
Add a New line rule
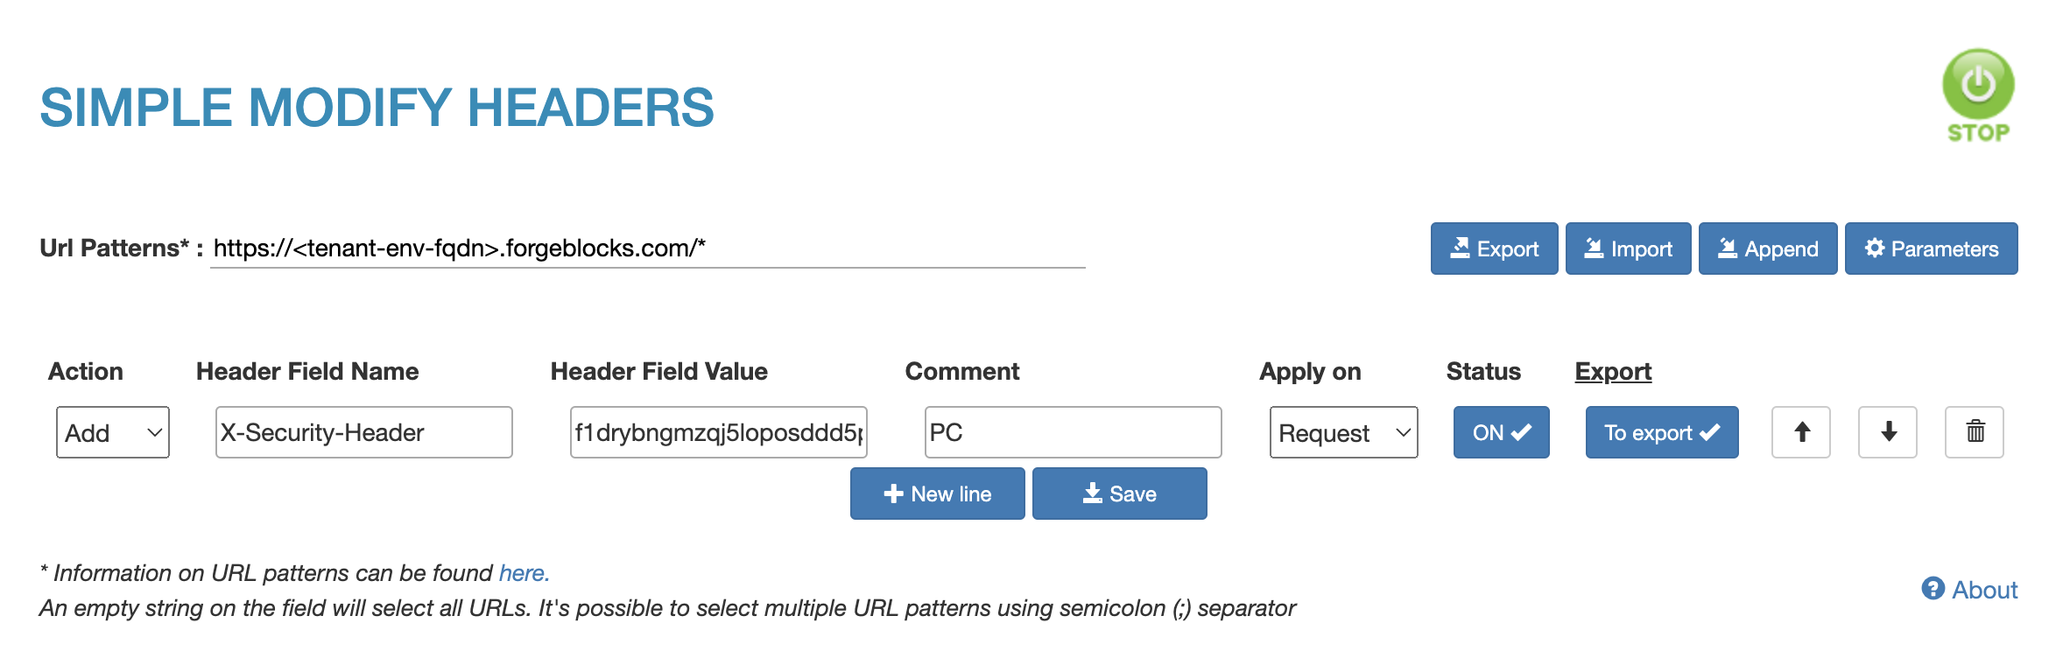point(937,493)
